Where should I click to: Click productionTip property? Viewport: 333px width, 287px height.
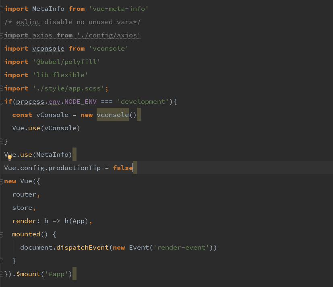(74, 168)
